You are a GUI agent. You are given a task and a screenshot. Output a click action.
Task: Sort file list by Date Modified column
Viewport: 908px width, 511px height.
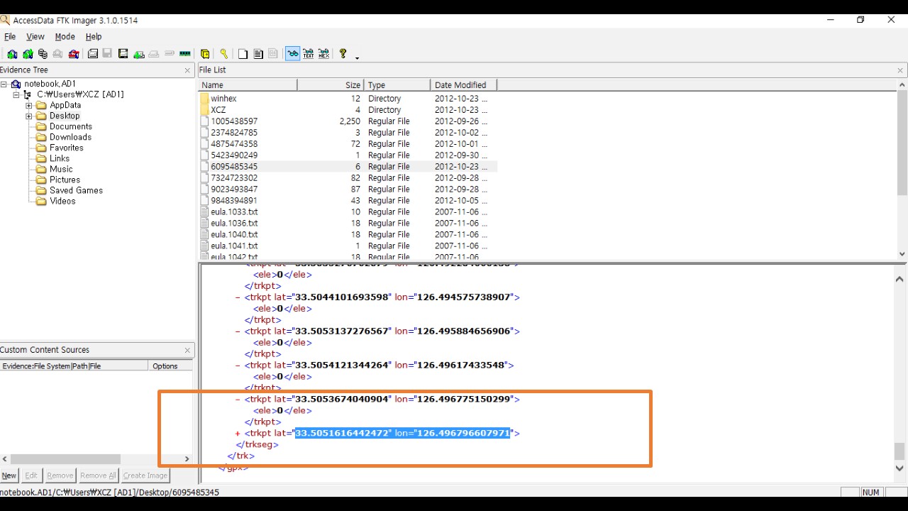[x=464, y=85]
